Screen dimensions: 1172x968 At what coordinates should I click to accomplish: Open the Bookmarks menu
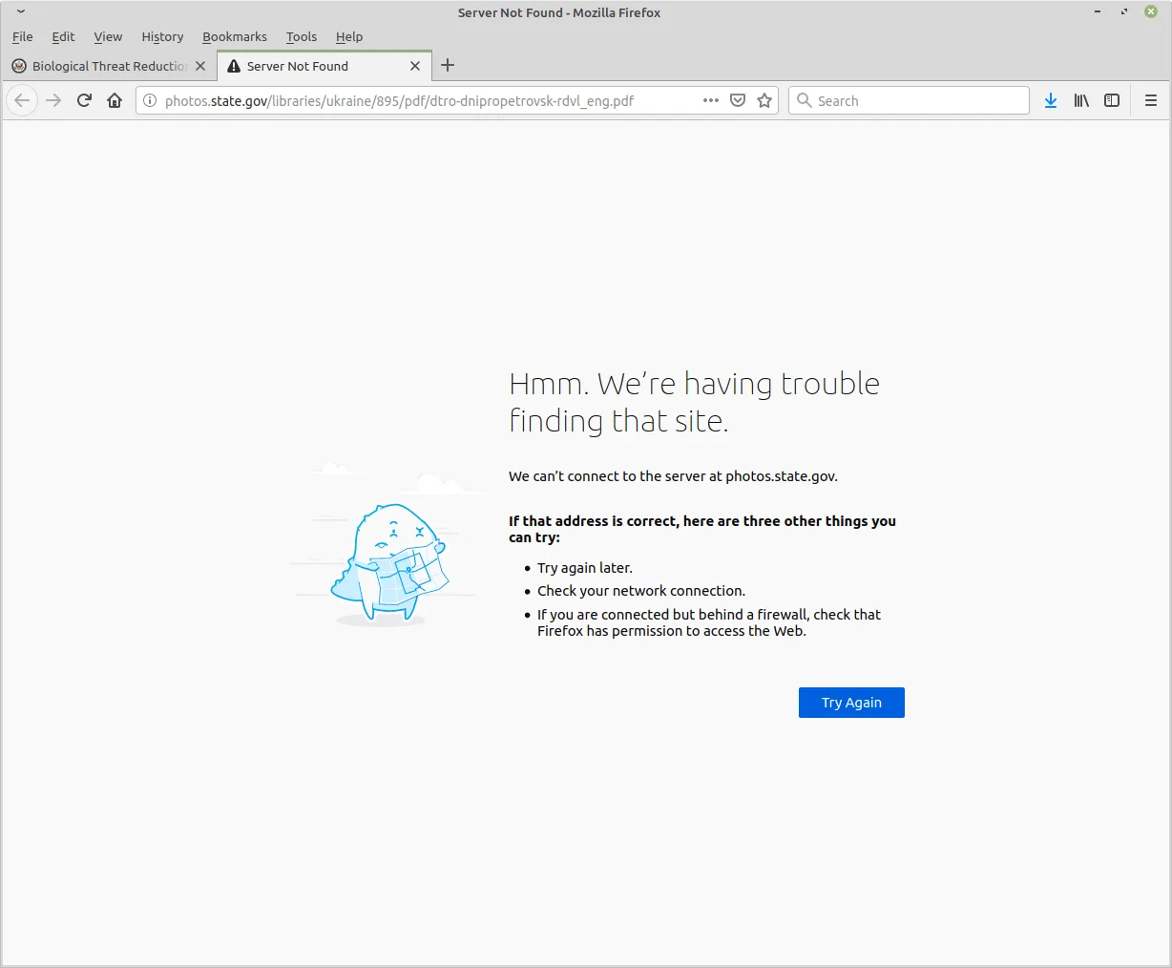[235, 36]
